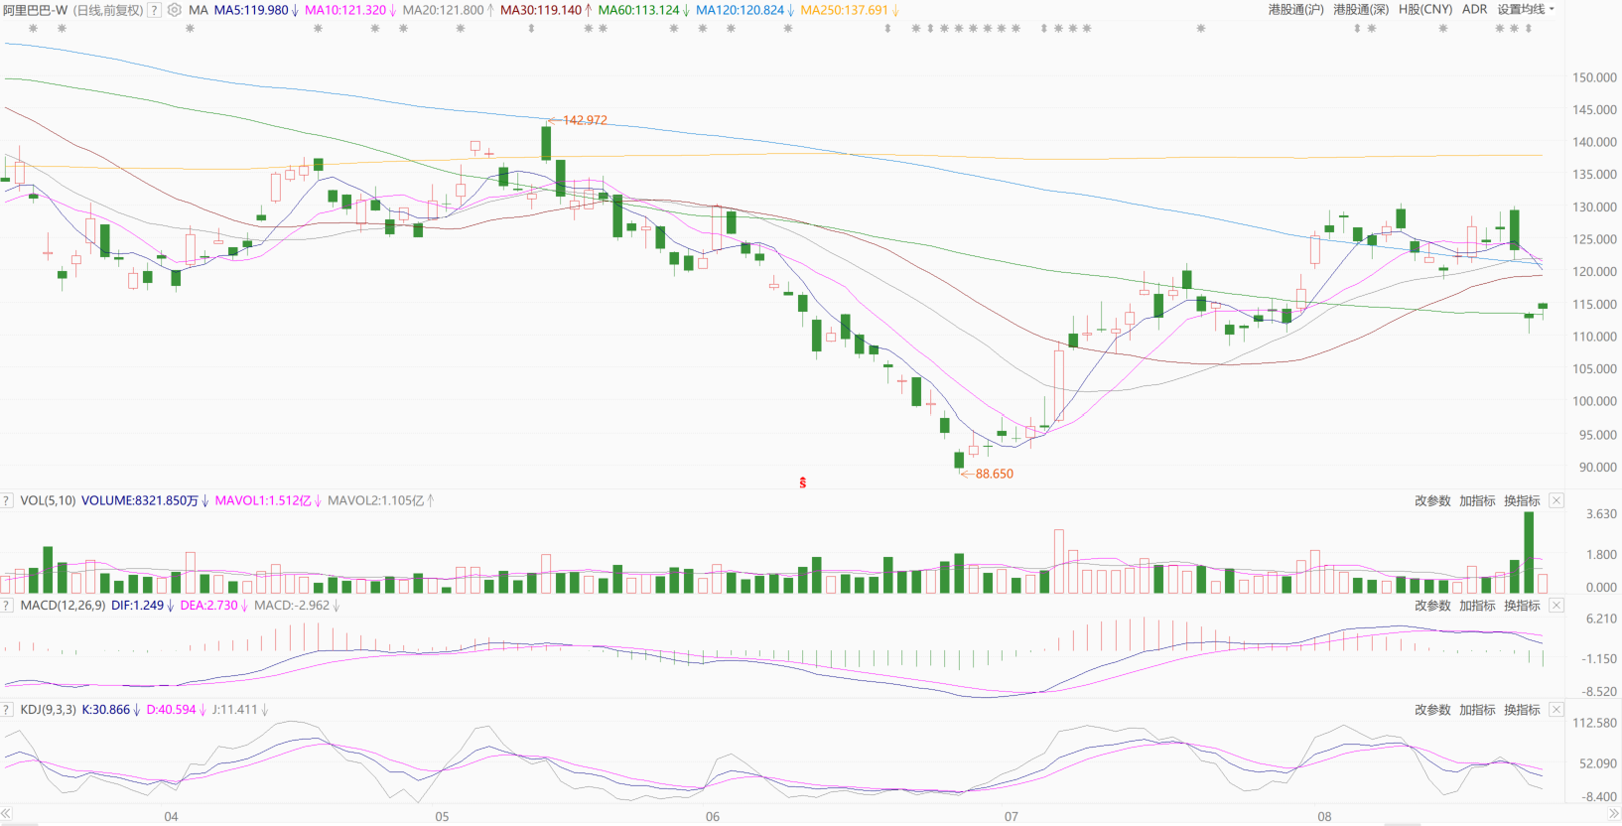Click 加指标 in the KDJ panel
Screen dimensions: 1622x826
point(1477,710)
